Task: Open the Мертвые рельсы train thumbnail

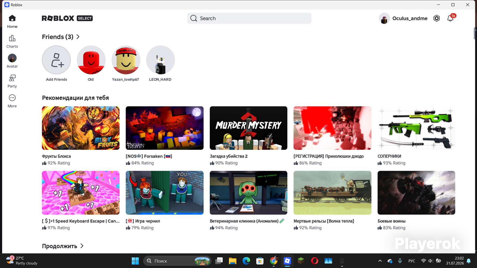Action: pos(332,193)
